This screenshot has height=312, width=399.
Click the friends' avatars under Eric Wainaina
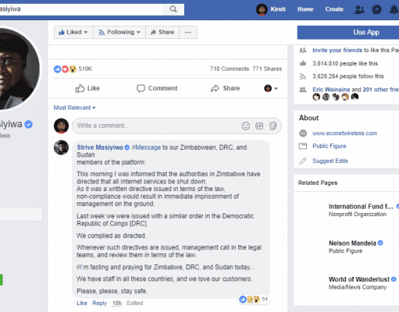coord(336,97)
